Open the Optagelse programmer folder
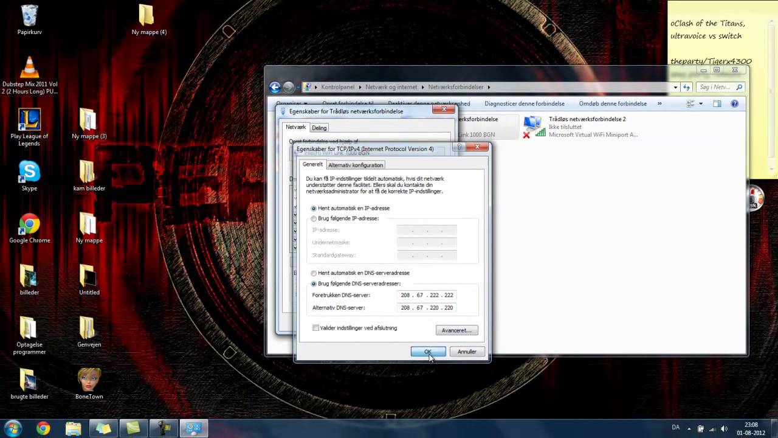Image resolution: width=778 pixels, height=438 pixels. pos(29,336)
